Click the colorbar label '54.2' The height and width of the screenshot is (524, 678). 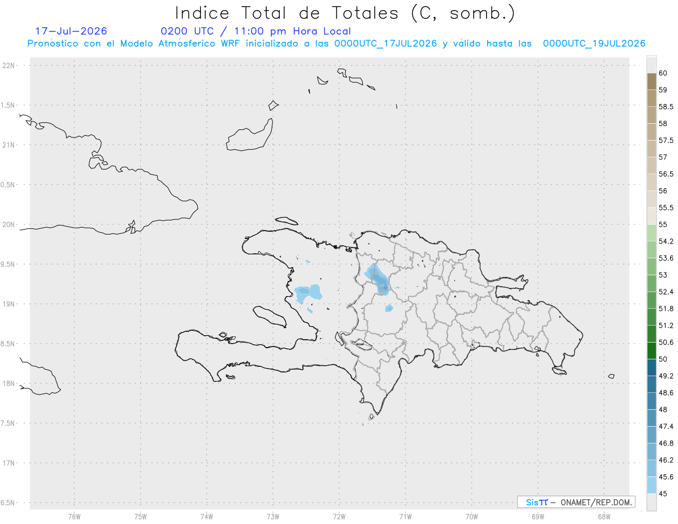(666, 241)
